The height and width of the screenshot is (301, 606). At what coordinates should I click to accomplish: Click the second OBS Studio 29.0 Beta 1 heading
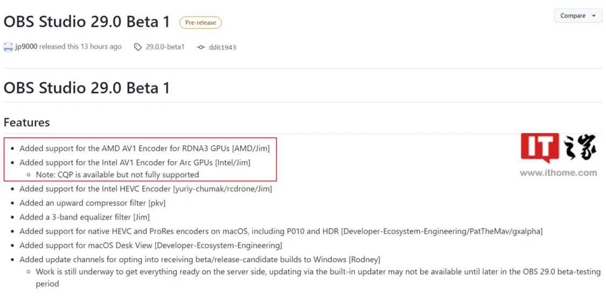(87, 88)
